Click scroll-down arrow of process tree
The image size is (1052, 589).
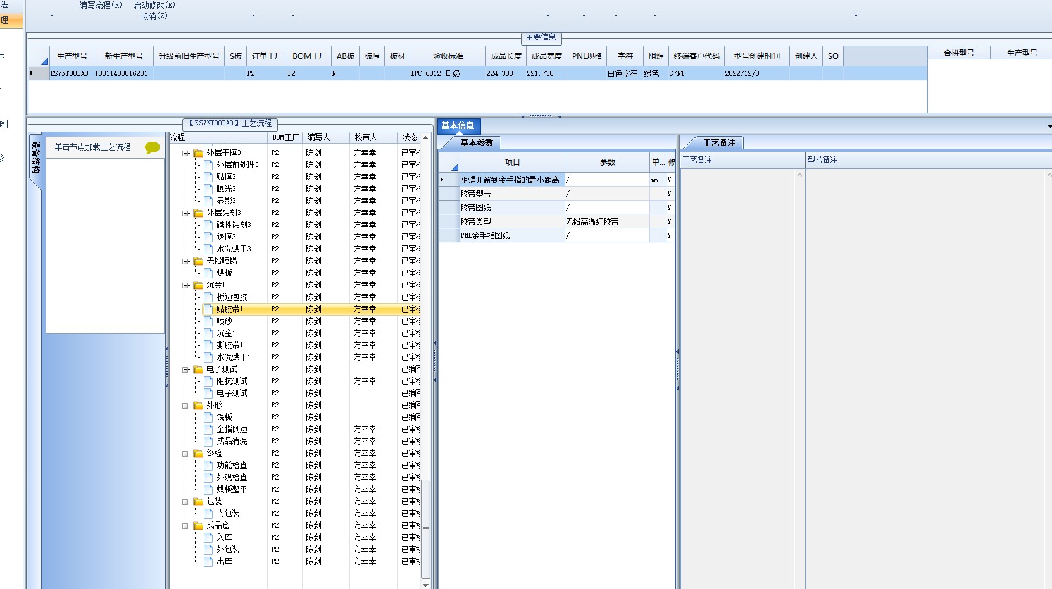[x=425, y=585]
